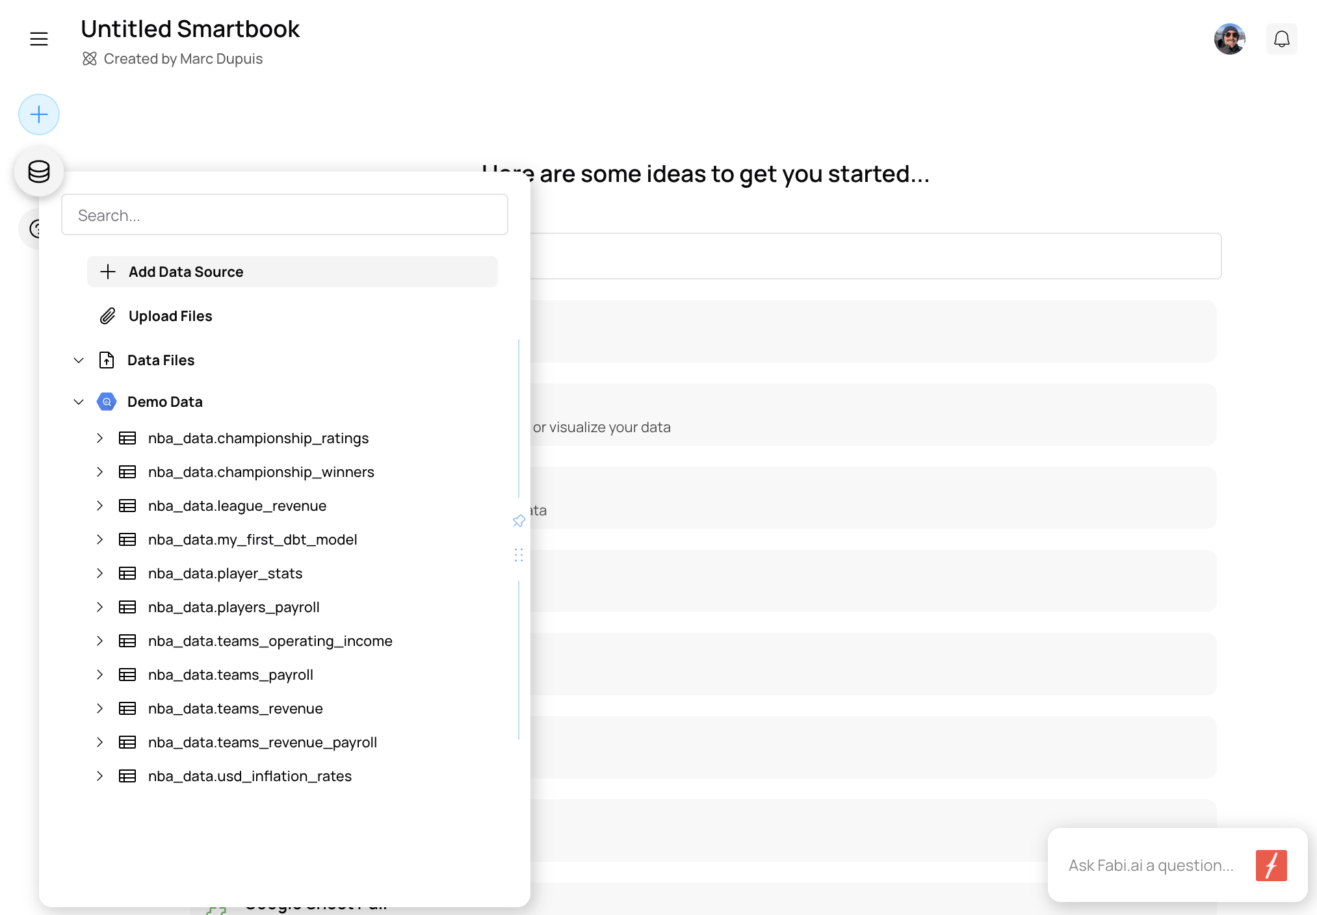Click the blue plus add-cell icon
Image resolution: width=1317 pixels, height=915 pixels.
click(x=38, y=114)
